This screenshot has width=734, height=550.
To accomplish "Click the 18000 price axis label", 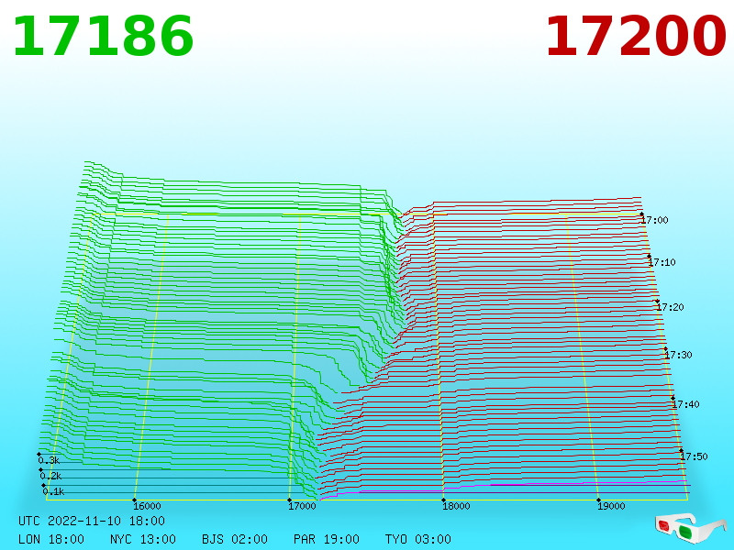I will [x=456, y=506].
